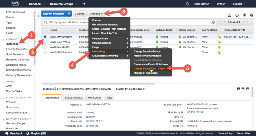The width and height of the screenshot is (256, 136).
Task: Switch to the Monitoring tab
Action: click(x=94, y=97)
